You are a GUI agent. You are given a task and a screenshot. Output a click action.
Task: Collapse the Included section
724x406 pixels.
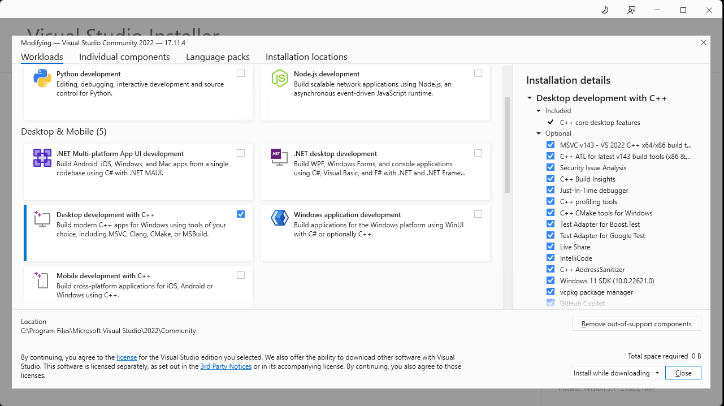click(539, 111)
